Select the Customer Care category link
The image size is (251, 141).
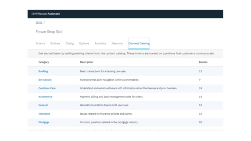click(x=47, y=88)
